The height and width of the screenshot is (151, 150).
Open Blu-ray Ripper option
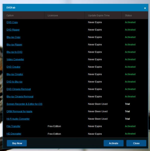[14, 45]
